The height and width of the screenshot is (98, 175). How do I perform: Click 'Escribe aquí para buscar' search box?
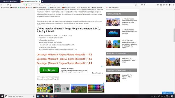click(x=20, y=96)
